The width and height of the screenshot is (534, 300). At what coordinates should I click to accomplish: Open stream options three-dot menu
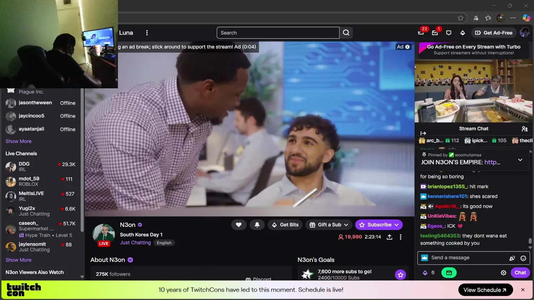pos(400,237)
